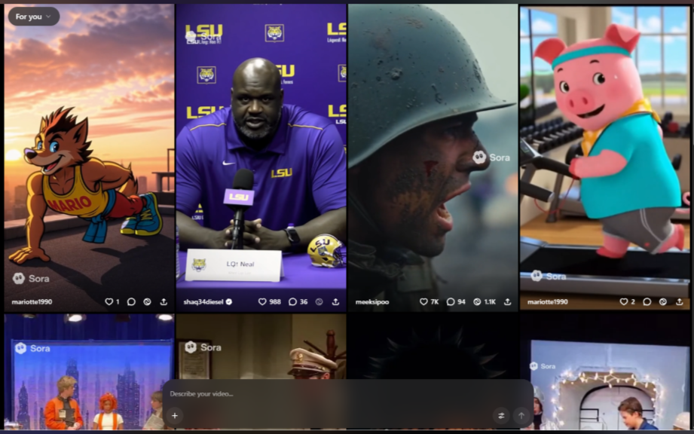Viewport: 694px width, 434px height.
Task: Remix the meeksipoo soldier video
Action: pos(477,301)
